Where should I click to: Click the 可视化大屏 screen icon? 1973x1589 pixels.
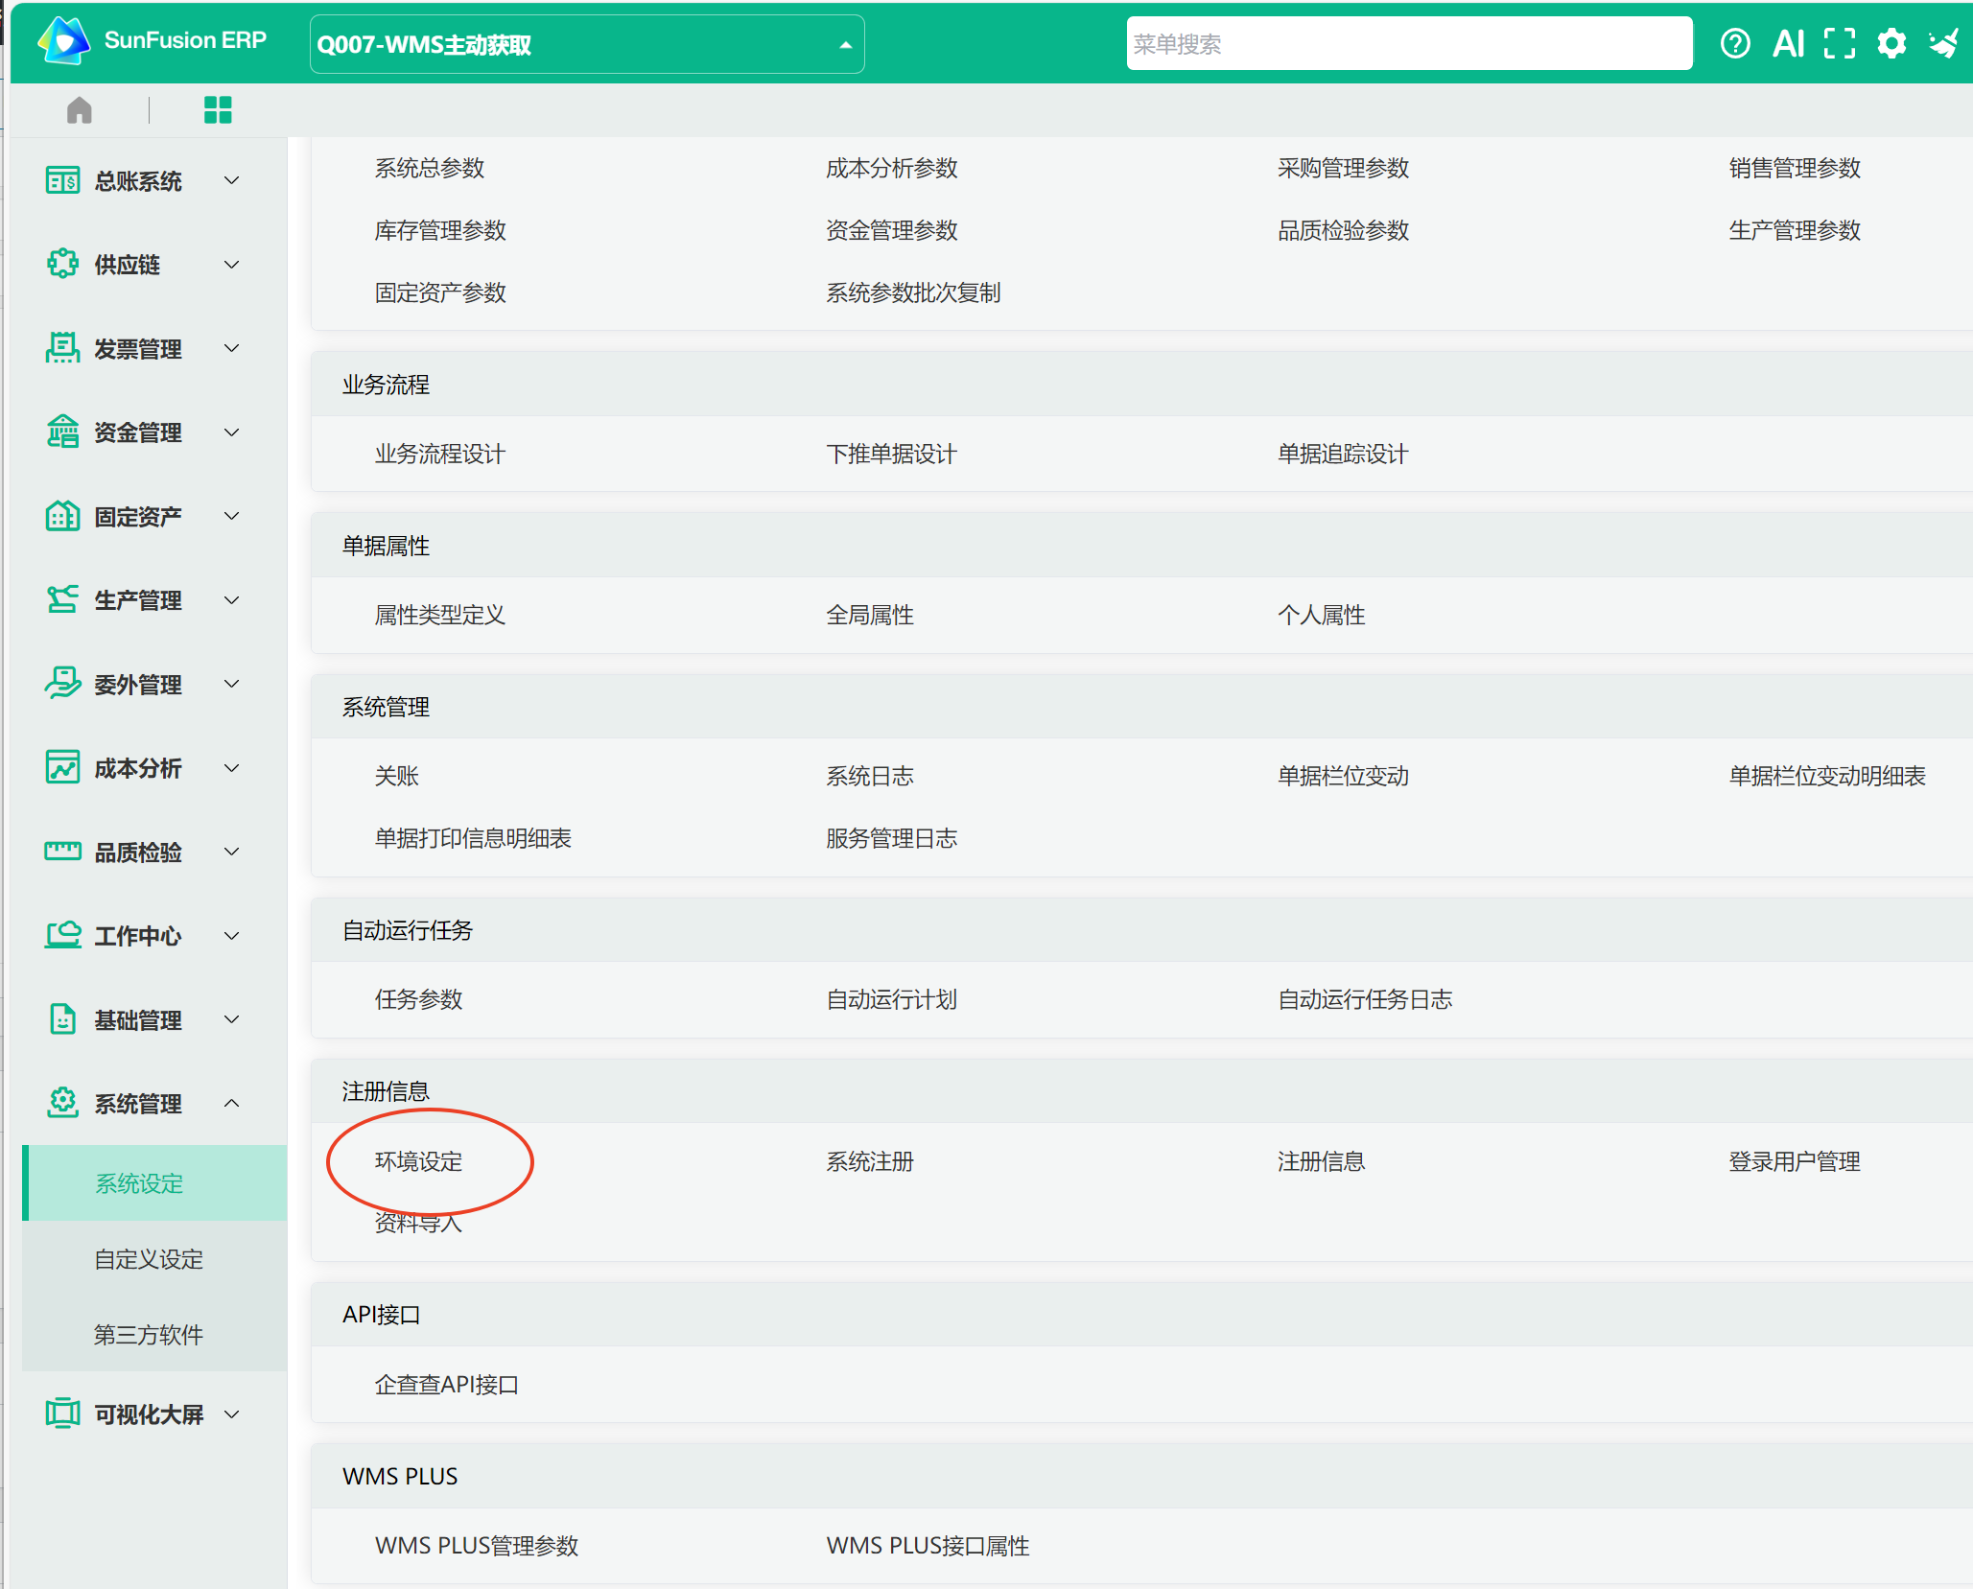pos(62,1414)
